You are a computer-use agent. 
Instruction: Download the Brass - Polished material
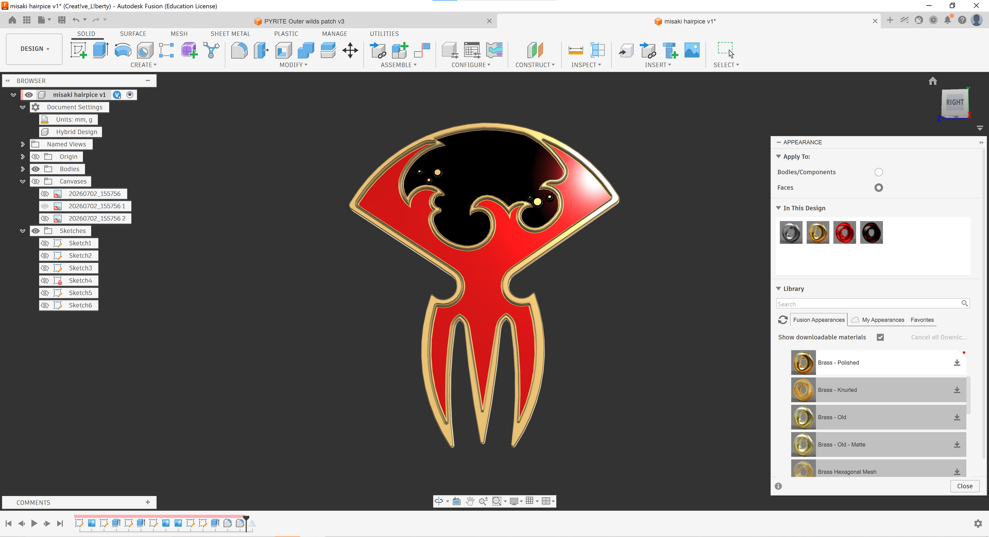[x=957, y=362]
